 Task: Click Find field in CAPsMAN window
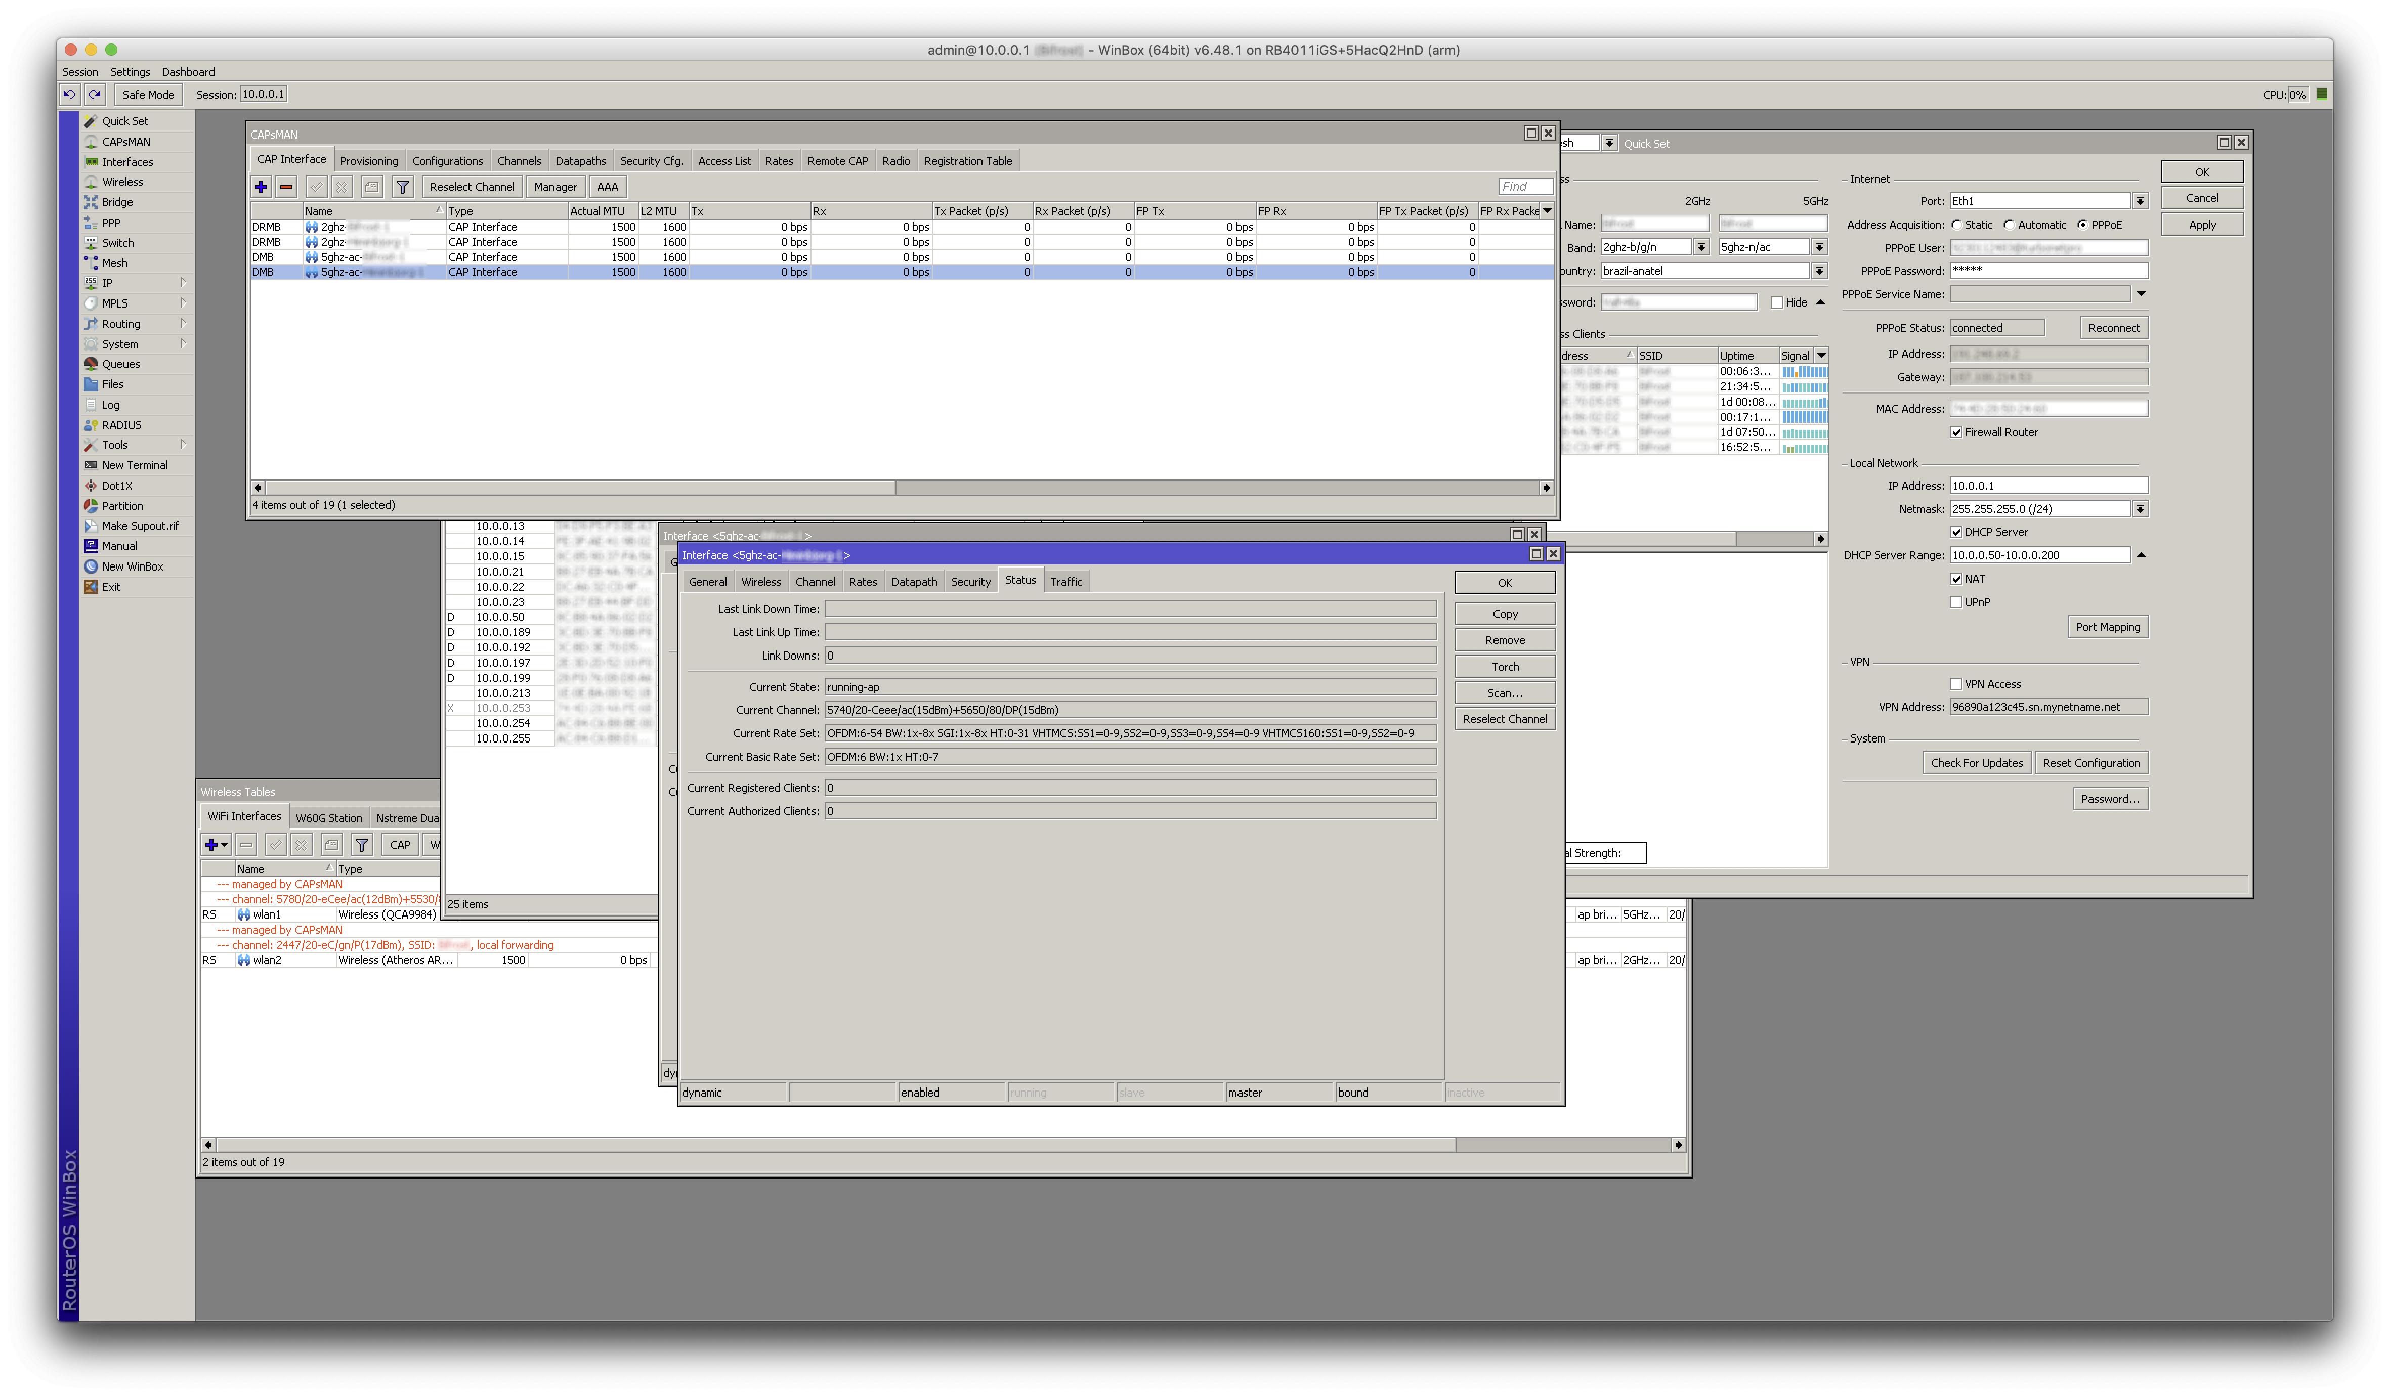1524,187
